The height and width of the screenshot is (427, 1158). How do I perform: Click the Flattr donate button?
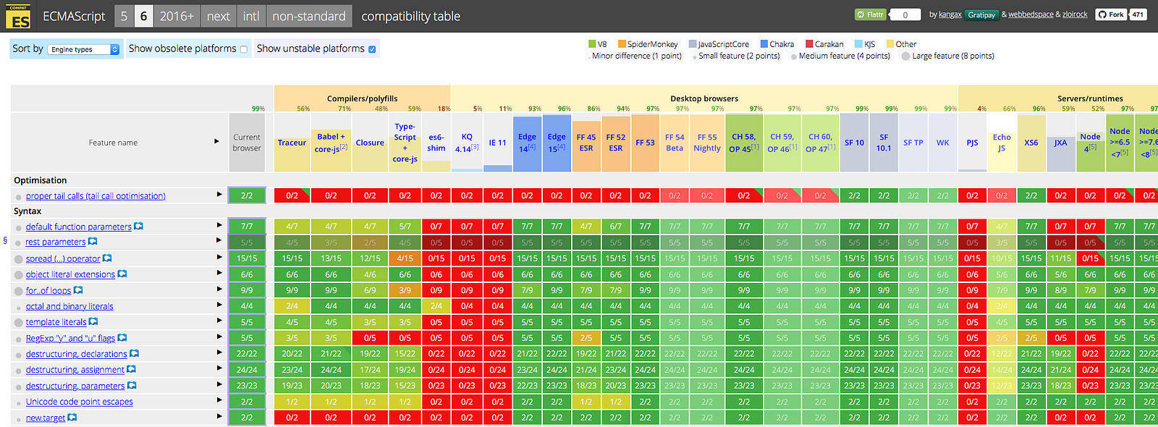pos(871,14)
